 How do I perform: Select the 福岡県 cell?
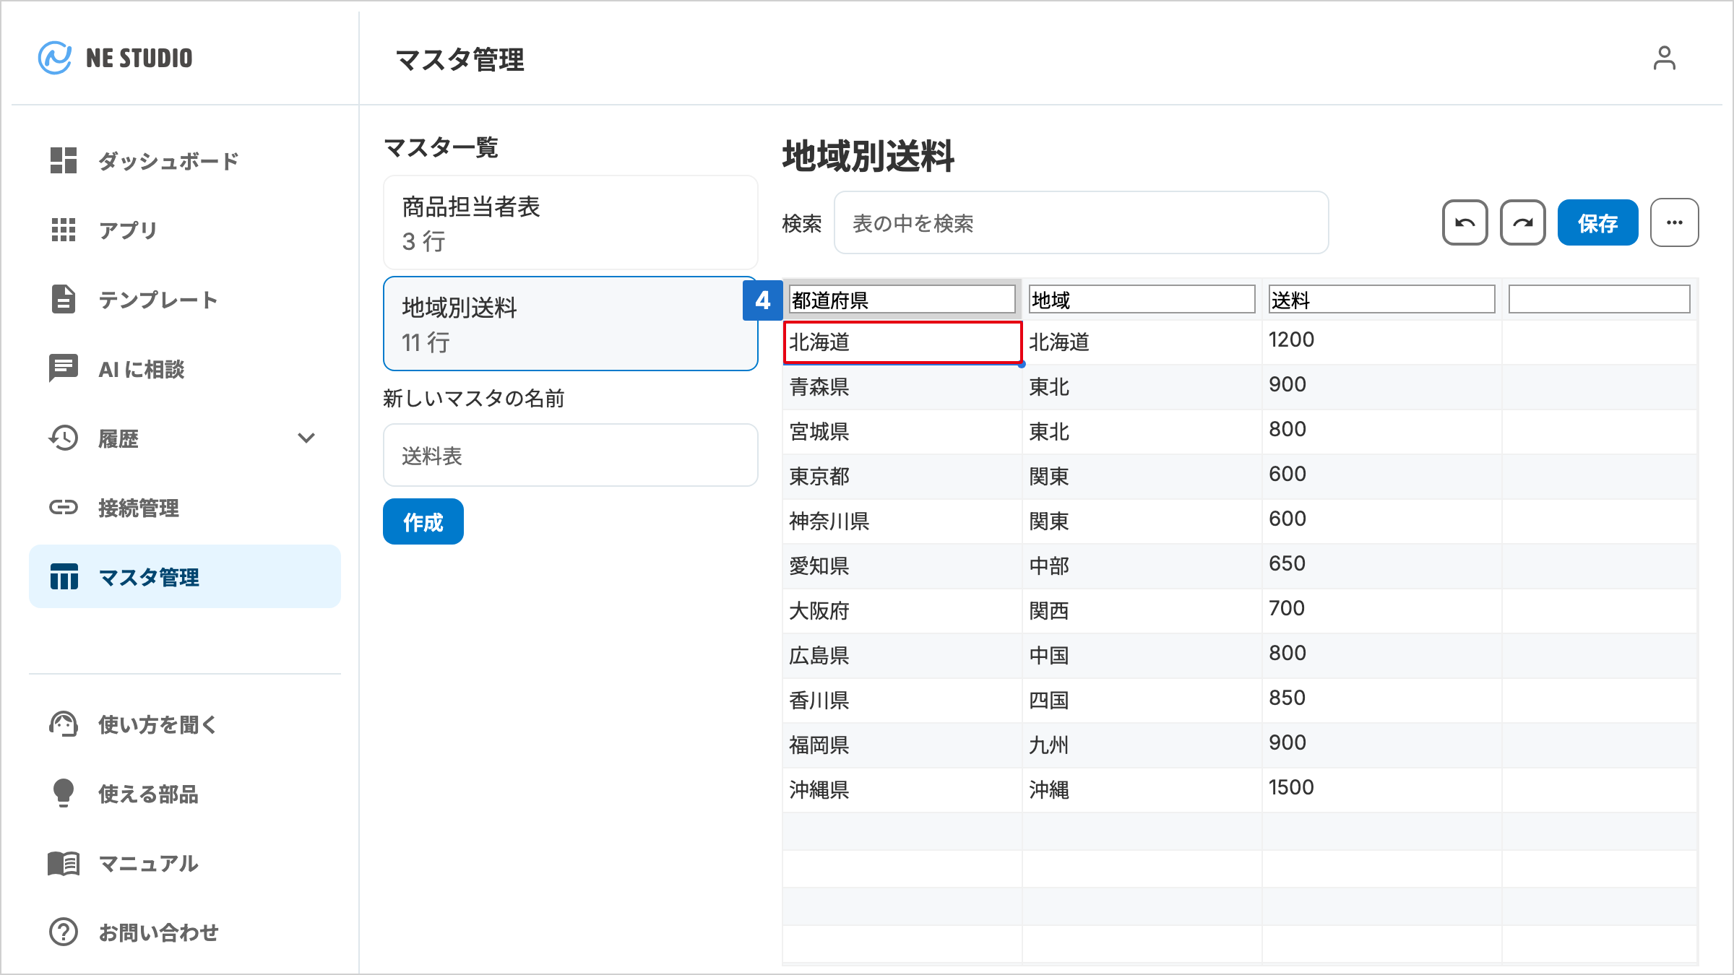click(902, 745)
